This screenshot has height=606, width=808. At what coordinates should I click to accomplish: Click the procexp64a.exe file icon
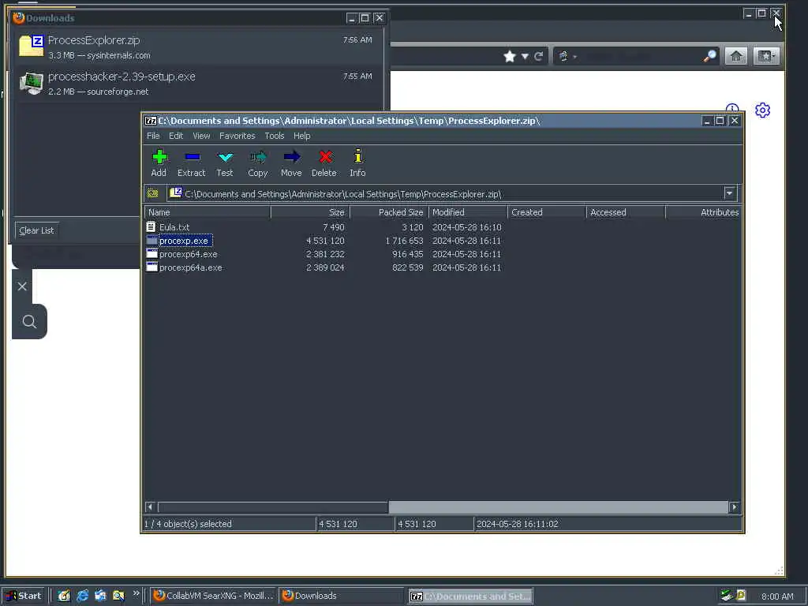pyautogui.click(x=151, y=267)
